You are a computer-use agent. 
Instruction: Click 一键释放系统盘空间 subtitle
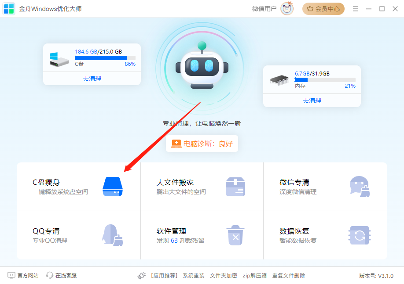click(x=60, y=192)
